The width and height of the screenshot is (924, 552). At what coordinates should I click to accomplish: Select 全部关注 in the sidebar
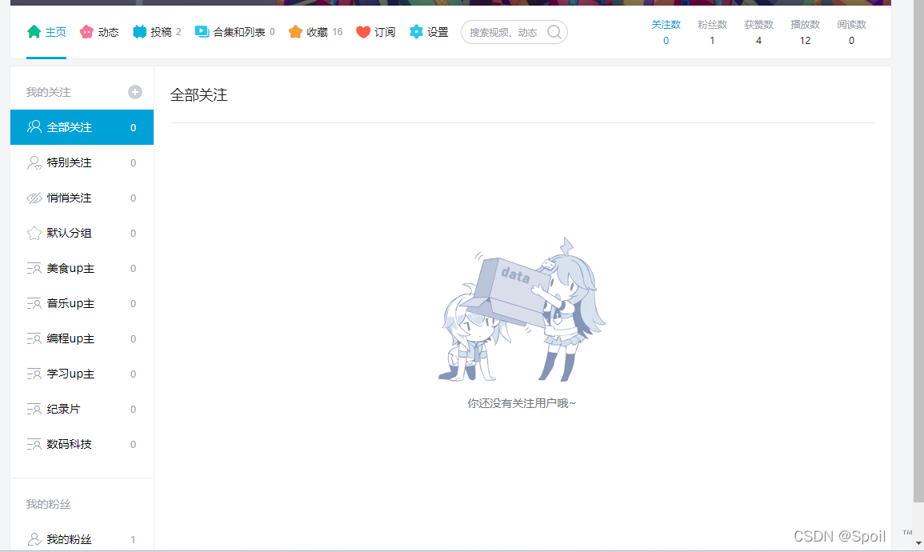coord(82,127)
